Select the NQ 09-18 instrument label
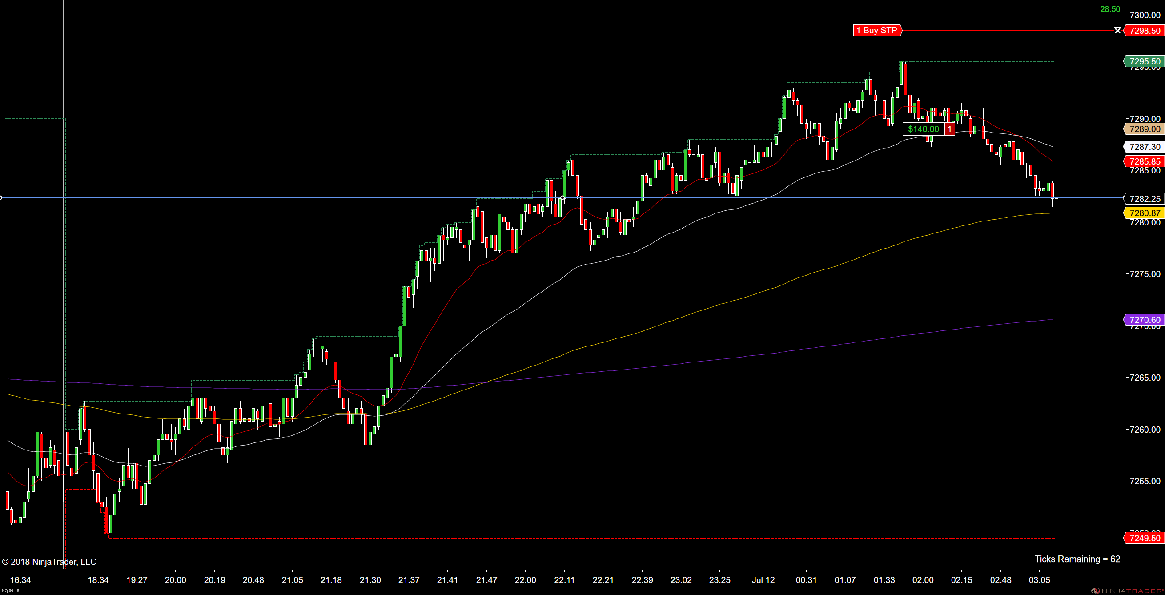The width and height of the screenshot is (1165, 595). click(x=10, y=591)
